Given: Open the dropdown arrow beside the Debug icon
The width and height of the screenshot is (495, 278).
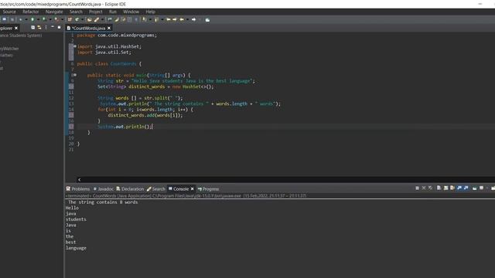Looking at the screenshot, I should point(26,19).
